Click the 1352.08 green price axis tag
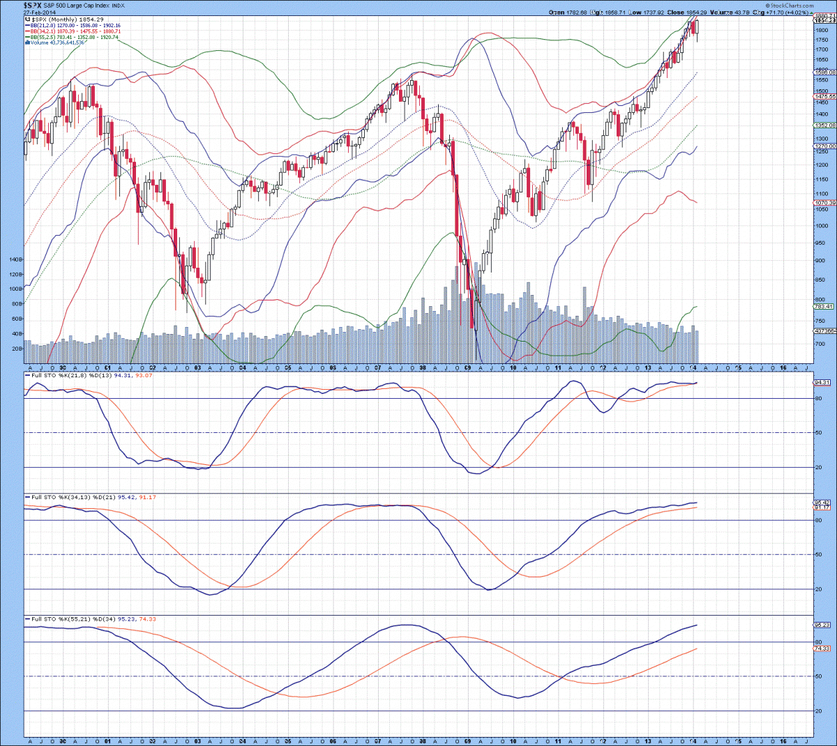The width and height of the screenshot is (837, 746). tap(824, 125)
